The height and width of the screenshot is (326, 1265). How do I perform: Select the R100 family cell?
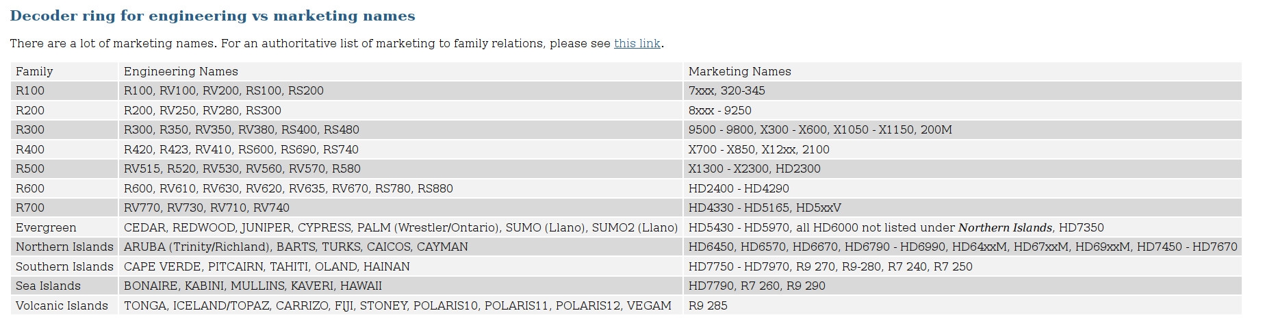tap(30, 91)
